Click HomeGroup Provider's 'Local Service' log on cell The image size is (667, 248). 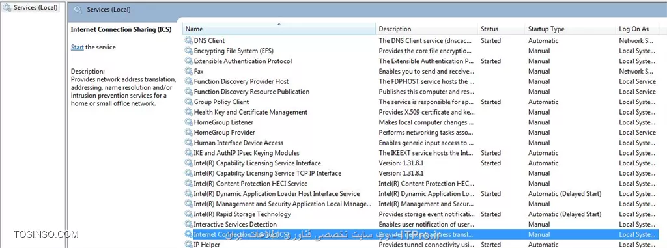click(637, 133)
